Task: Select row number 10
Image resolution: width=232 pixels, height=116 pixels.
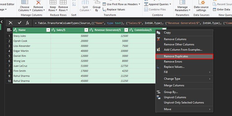Action: pyautogui.click(x=9, y=81)
